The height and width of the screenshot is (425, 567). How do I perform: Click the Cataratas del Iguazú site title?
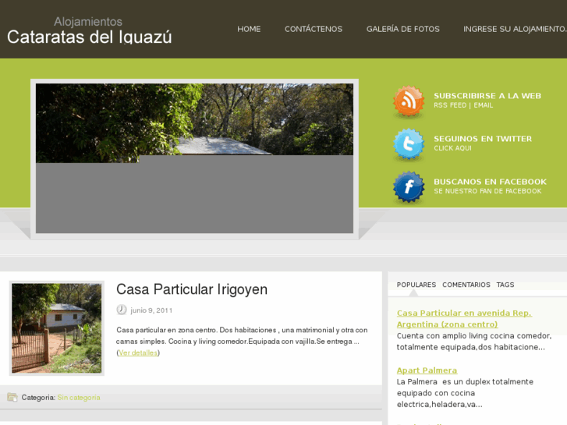coord(90,37)
